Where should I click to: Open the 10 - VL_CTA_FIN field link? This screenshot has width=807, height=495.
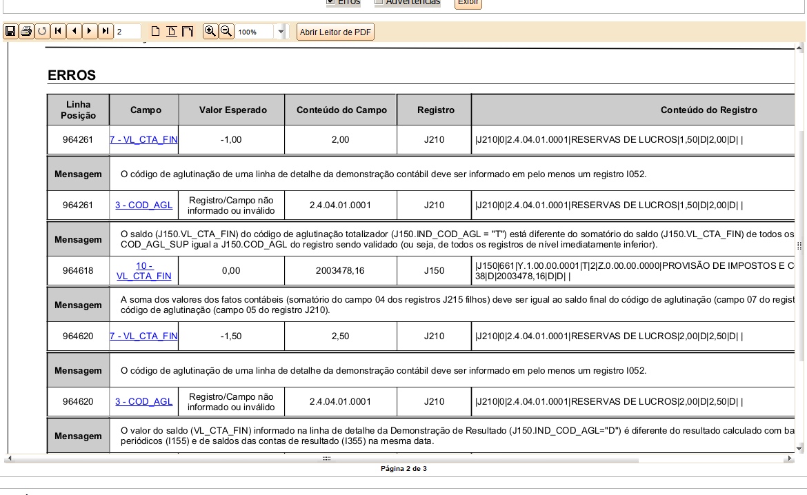[143, 271]
